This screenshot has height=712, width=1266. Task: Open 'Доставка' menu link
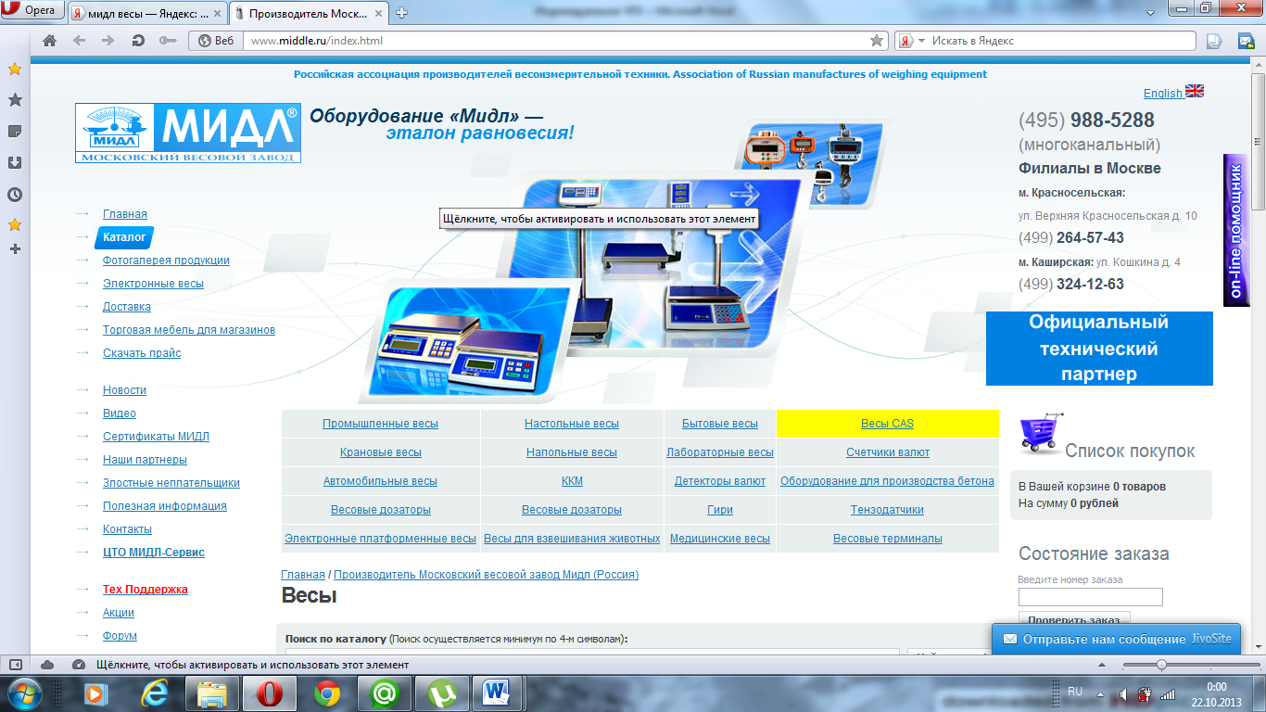(127, 307)
